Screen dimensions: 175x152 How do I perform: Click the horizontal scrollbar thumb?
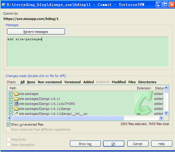click(68, 118)
